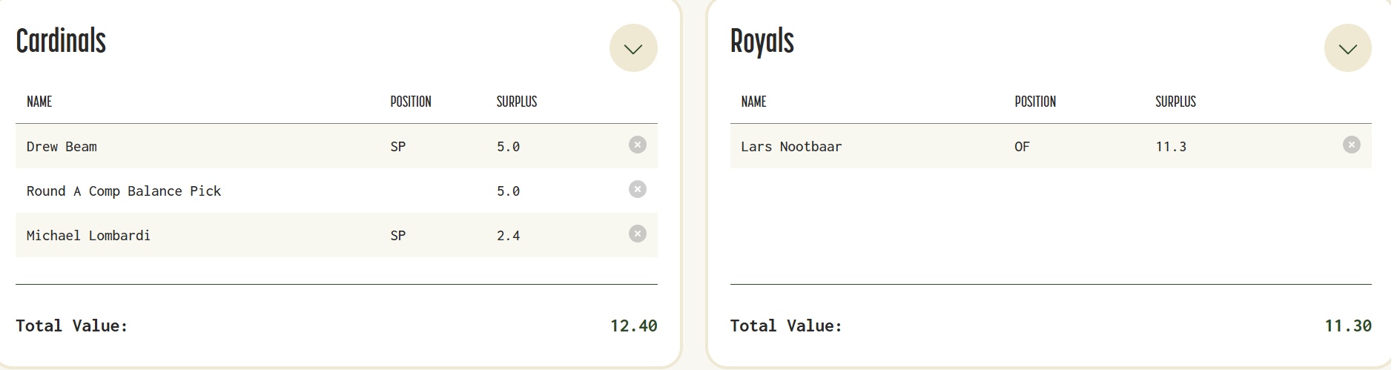Select the Drew Beam player name
The image size is (1397, 370).
point(62,147)
